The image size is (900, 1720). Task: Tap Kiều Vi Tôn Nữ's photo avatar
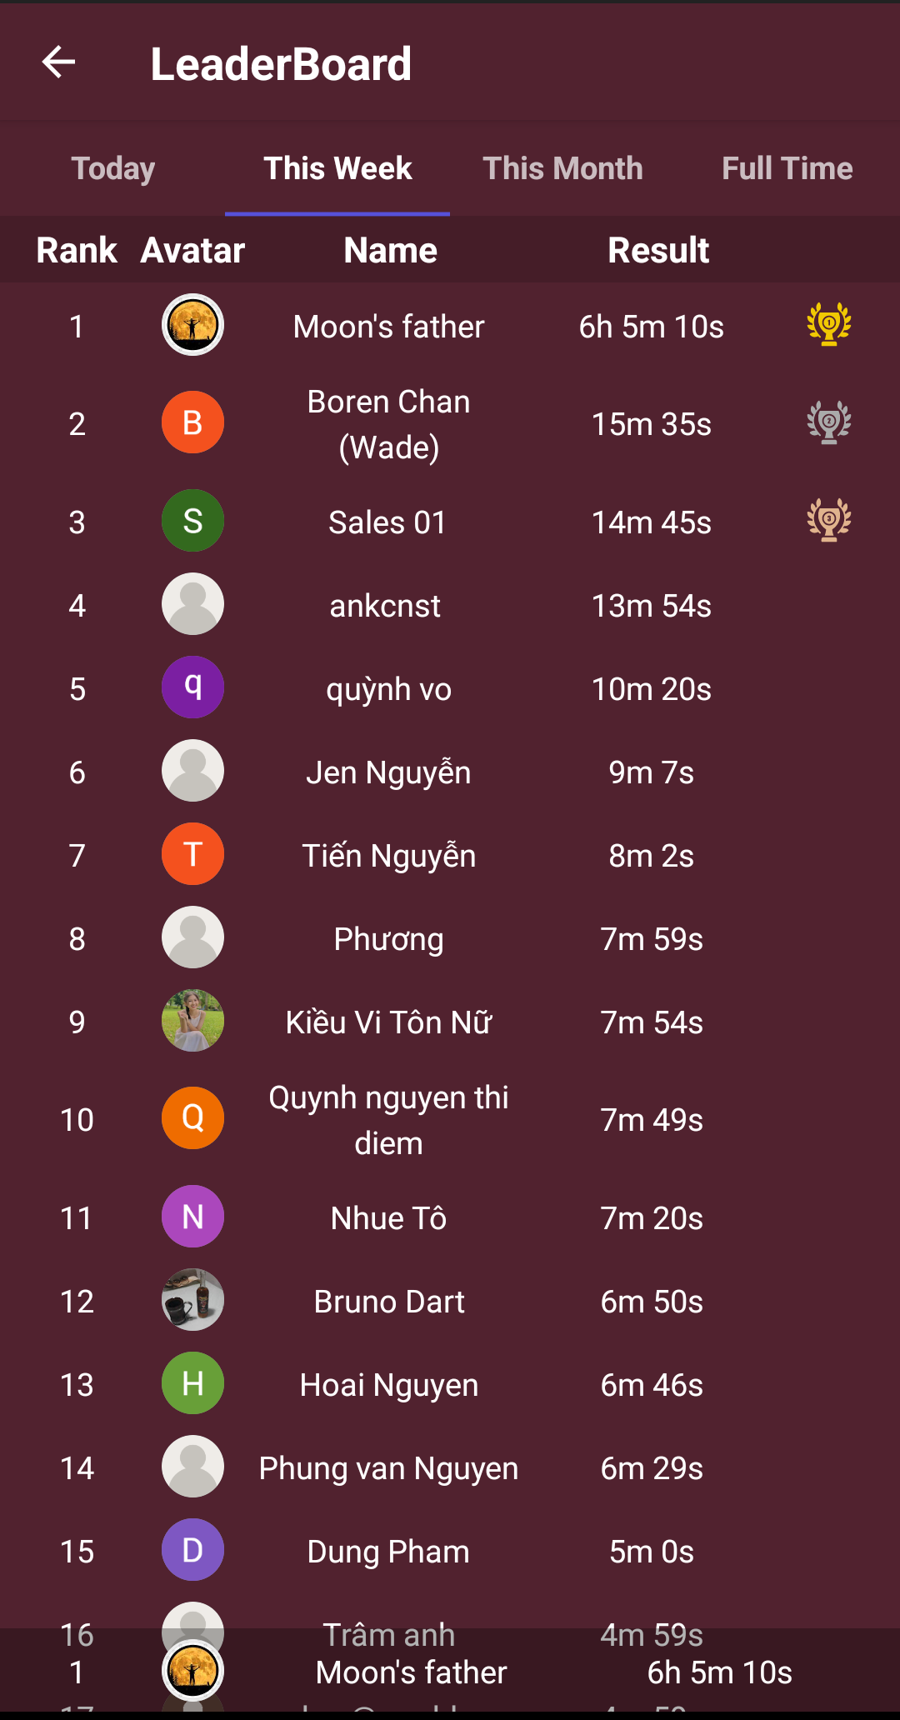(192, 1021)
